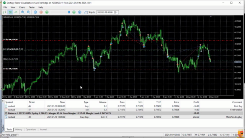Select the 'First Buy' comment cell

(238, 106)
